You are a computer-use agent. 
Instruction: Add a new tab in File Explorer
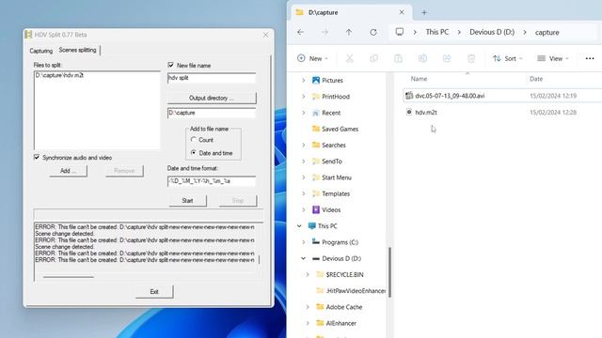coord(424,12)
